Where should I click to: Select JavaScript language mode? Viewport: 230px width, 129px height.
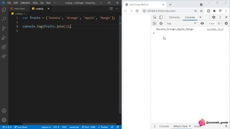coord(74,127)
